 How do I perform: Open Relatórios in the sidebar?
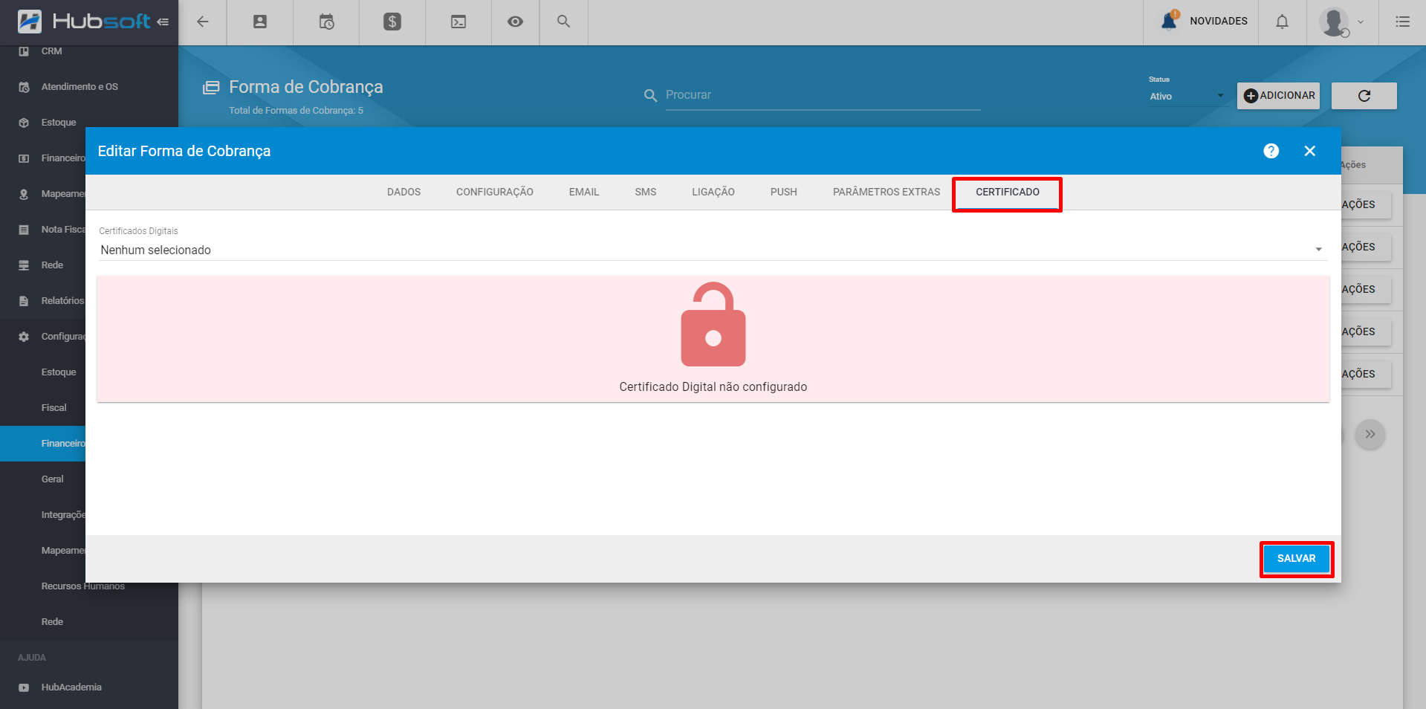click(62, 301)
